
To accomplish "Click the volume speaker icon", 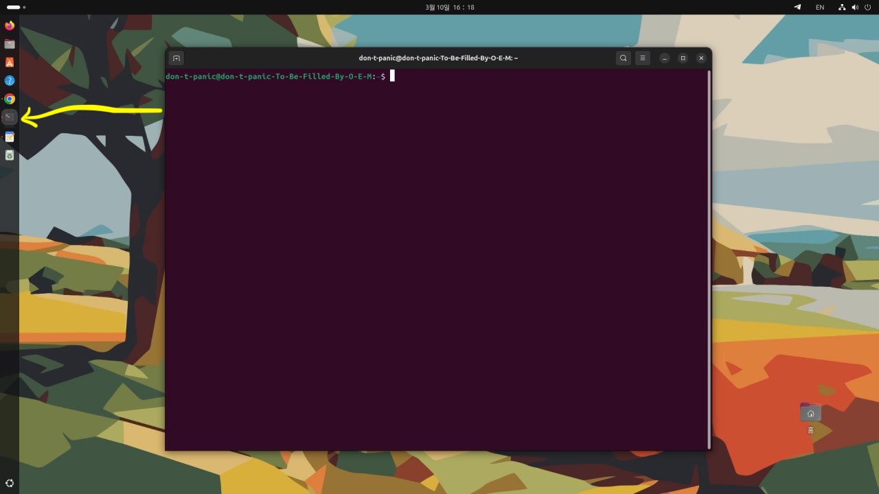I will click(x=855, y=8).
